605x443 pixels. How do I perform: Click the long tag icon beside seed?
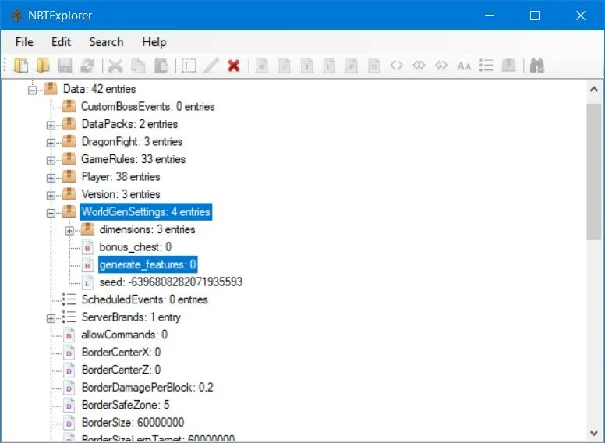click(87, 282)
